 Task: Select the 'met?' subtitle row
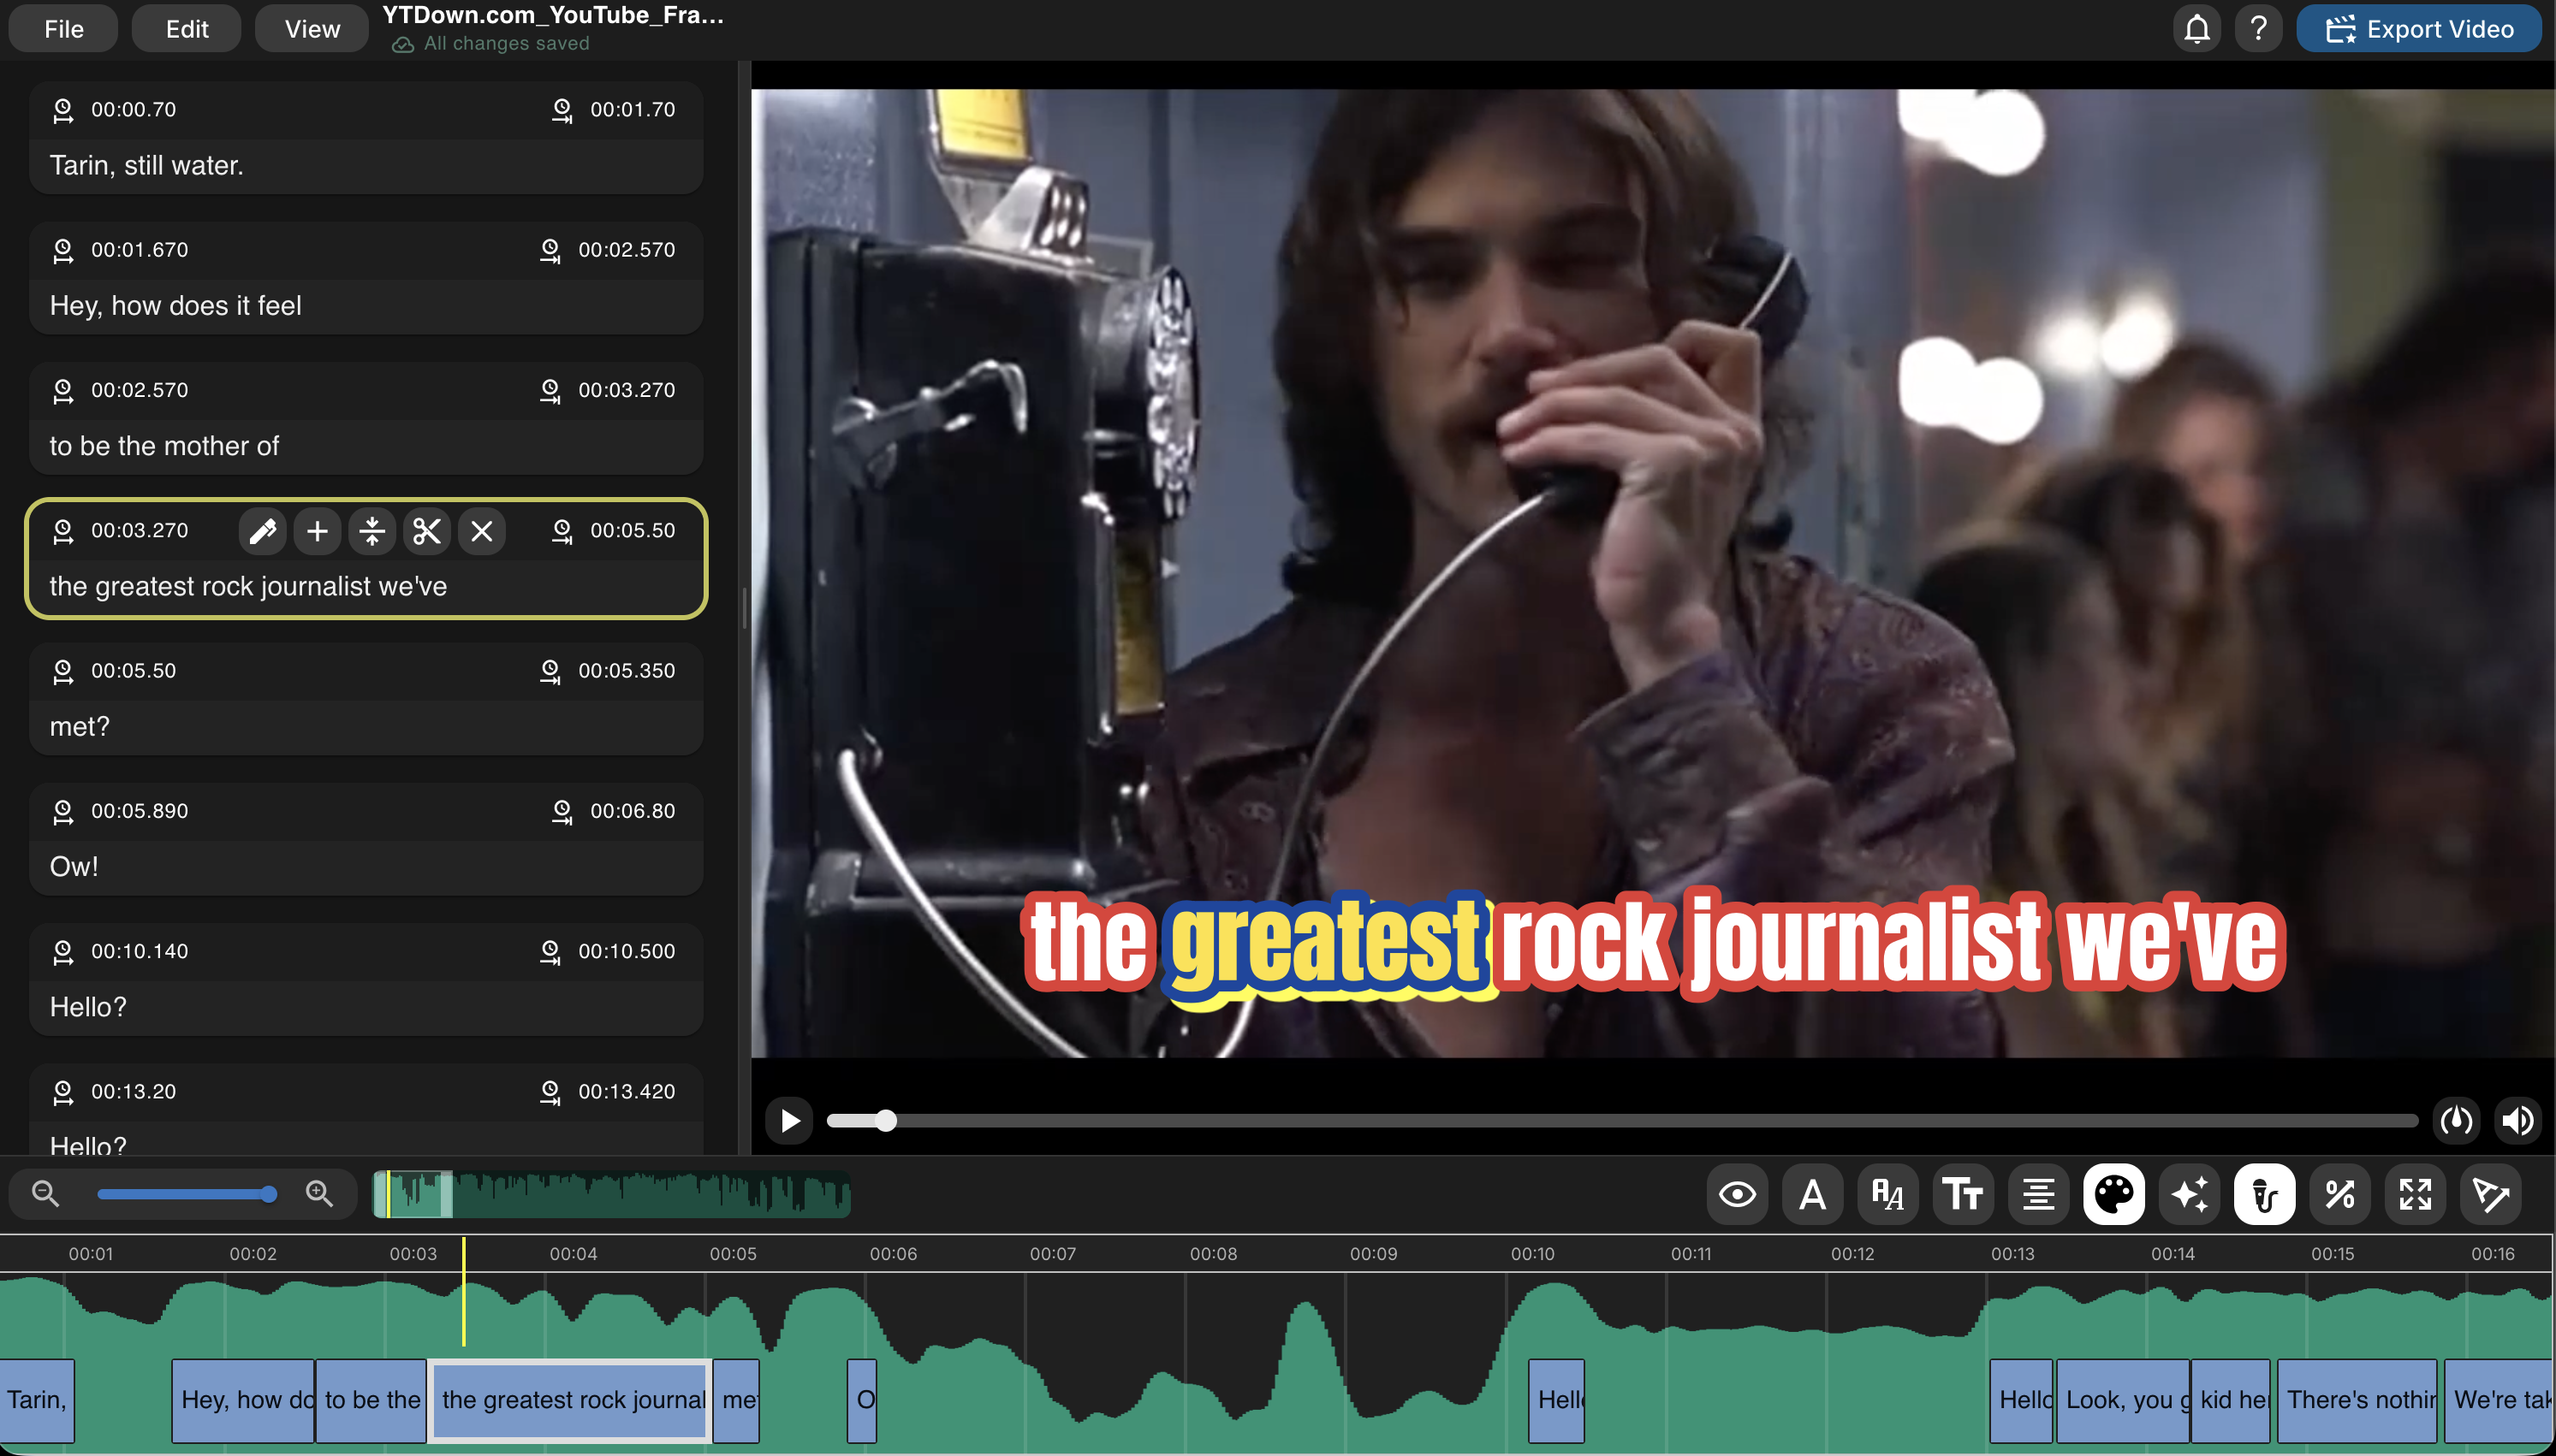click(x=366, y=699)
